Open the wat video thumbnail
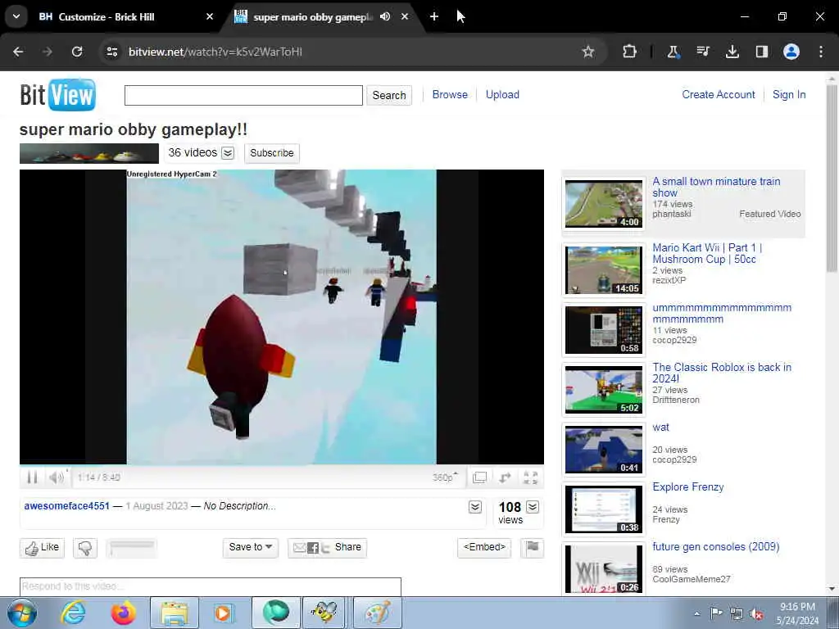This screenshot has width=839, height=629. (x=604, y=450)
